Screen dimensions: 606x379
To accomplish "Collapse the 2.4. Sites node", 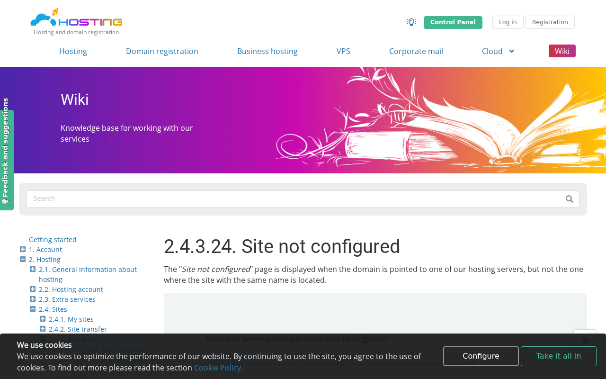I will pyautogui.click(x=33, y=309).
